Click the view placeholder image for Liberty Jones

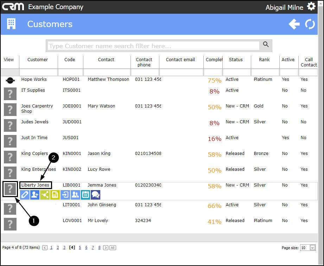10,189
